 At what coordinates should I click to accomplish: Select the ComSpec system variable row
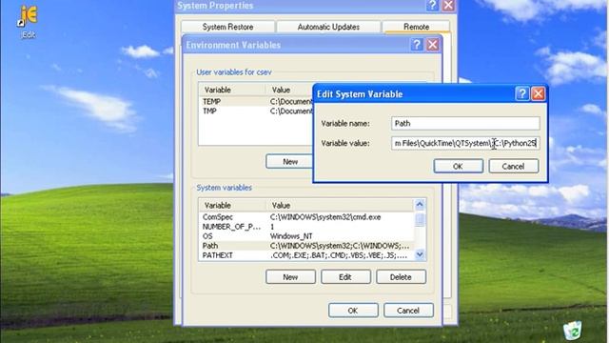(x=306, y=217)
